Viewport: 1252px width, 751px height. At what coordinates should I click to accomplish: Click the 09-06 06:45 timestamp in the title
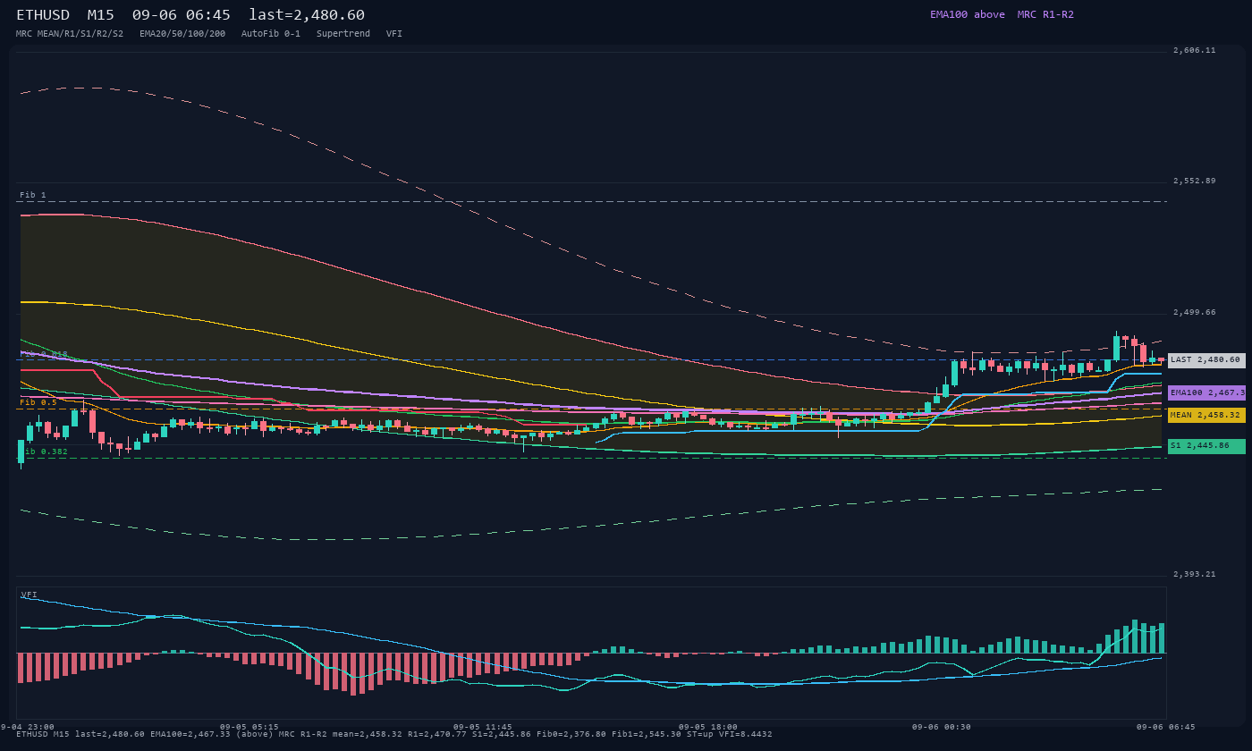click(x=182, y=15)
